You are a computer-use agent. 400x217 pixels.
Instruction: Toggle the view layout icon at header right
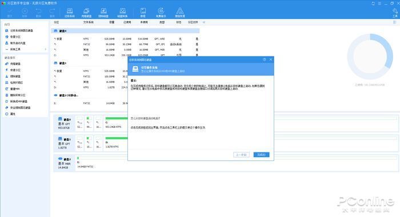(395, 22)
